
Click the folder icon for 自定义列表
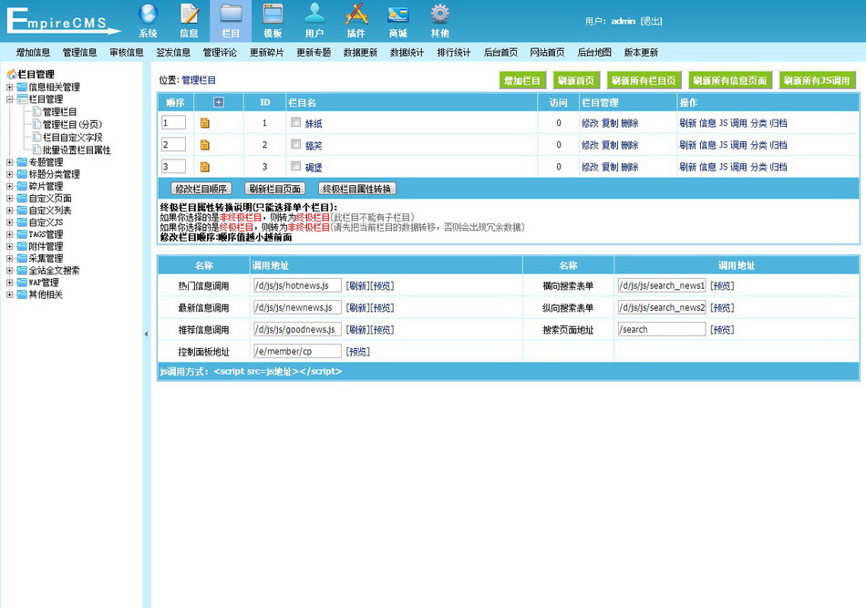(22, 211)
